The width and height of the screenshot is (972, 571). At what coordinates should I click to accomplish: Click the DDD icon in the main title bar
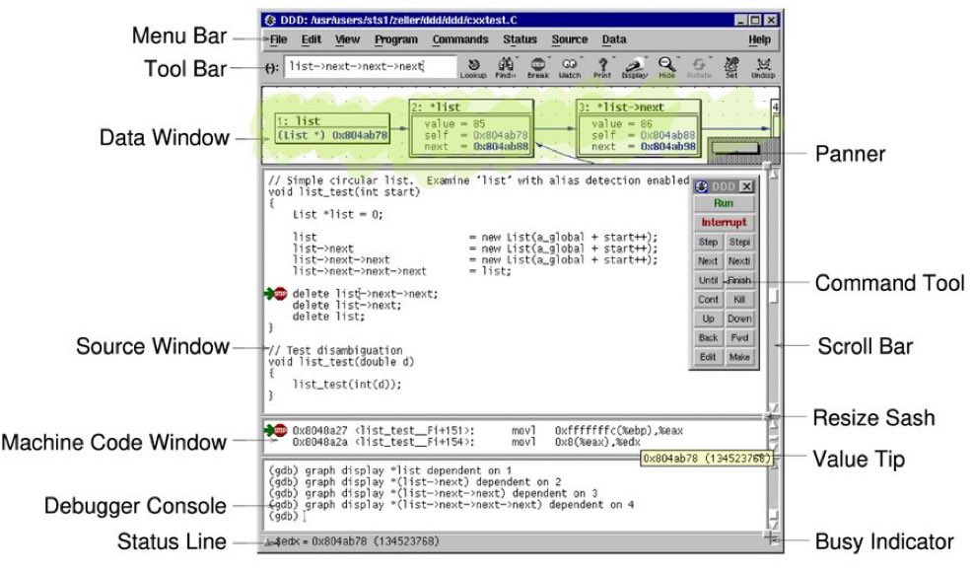pyautogui.click(x=270, y=20)
